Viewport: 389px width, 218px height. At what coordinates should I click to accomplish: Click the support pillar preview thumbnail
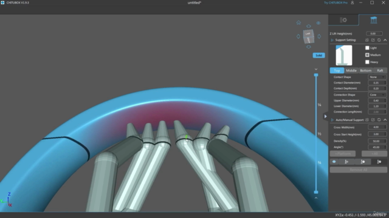(x=344, y=55)
